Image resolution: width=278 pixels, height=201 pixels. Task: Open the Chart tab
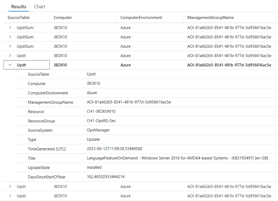click(x=40, y=7)
